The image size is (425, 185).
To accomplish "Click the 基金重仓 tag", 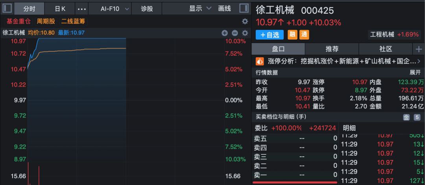I will [19, 21].
